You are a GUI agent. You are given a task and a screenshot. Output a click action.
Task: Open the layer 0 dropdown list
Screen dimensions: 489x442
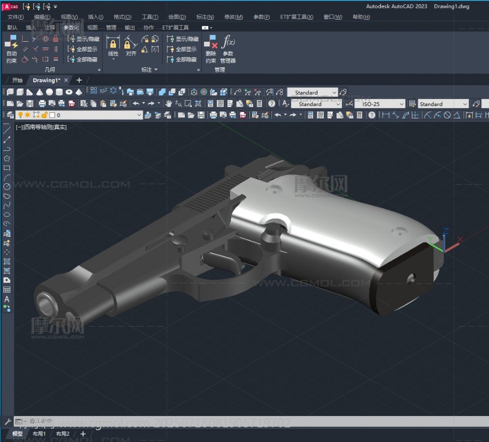click(139, 115)
